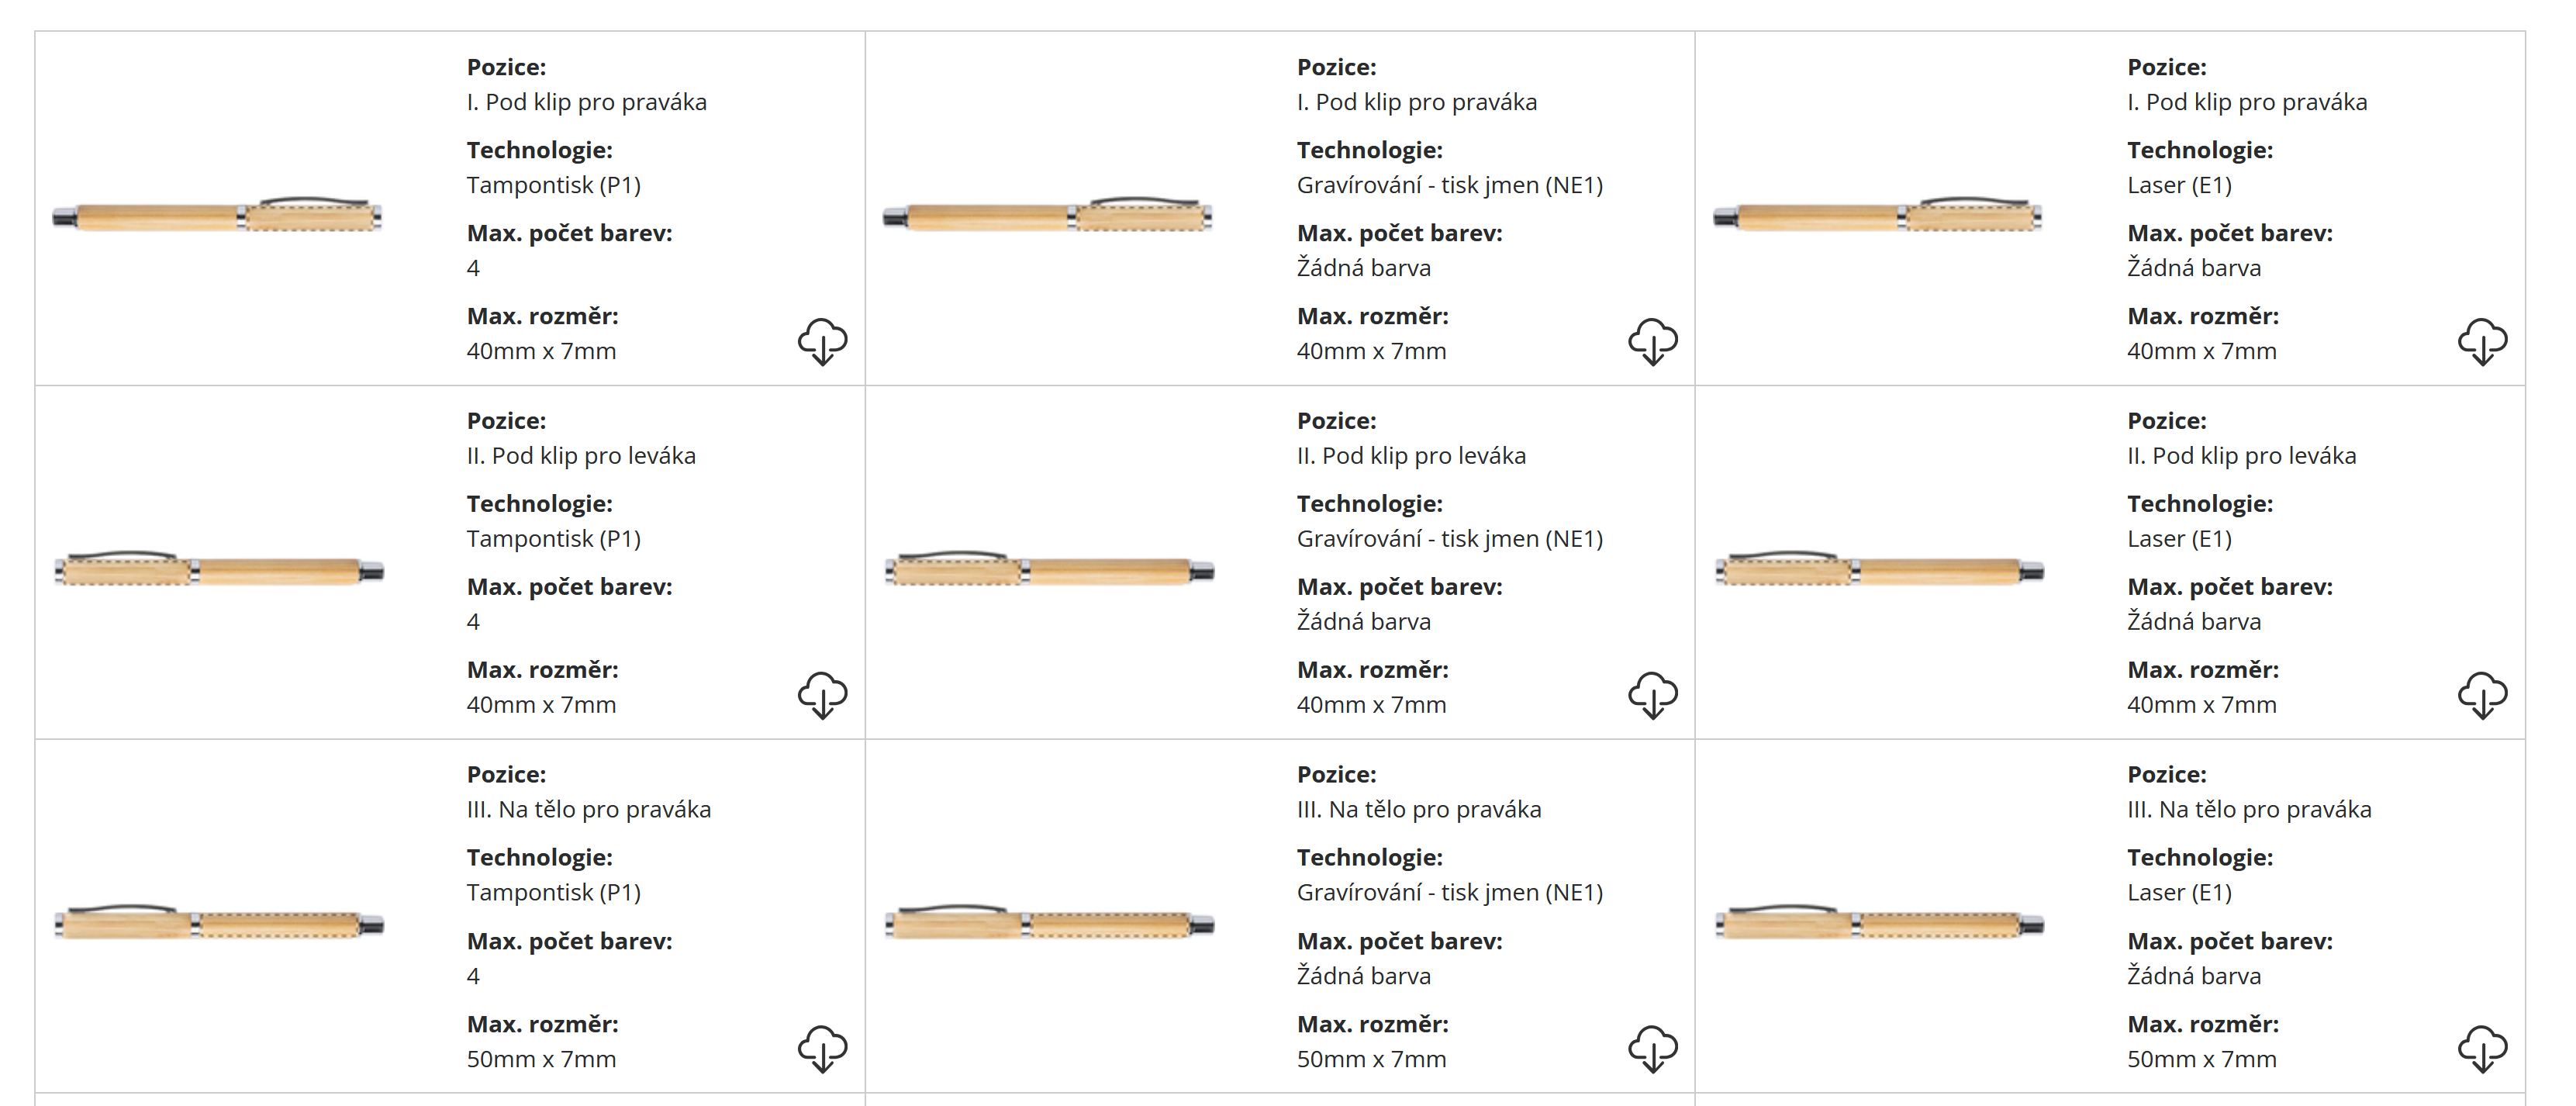
Task: Download Gravírování Na tělo pro praváka template
Action: tap(1652, 1049)
